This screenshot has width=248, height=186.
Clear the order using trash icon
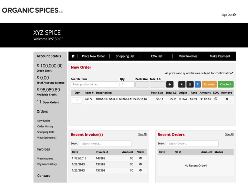click(190, 84)
